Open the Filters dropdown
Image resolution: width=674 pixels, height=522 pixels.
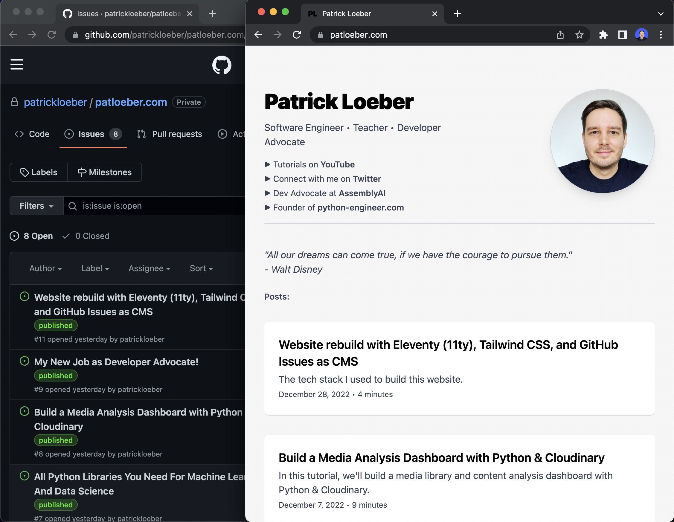[x=36, y=206]
